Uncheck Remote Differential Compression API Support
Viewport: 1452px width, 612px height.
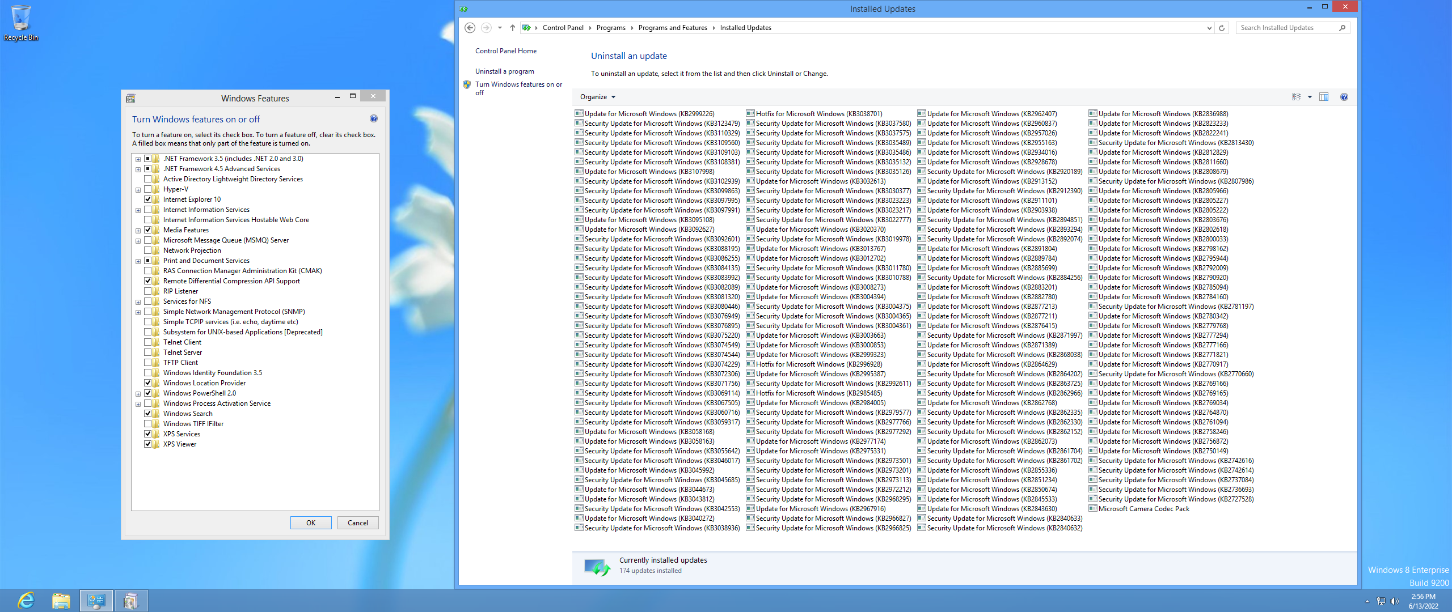148,281
